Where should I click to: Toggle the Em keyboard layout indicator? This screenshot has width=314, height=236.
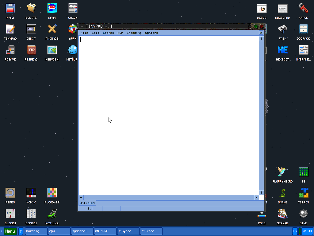click(x=294, y=231)
